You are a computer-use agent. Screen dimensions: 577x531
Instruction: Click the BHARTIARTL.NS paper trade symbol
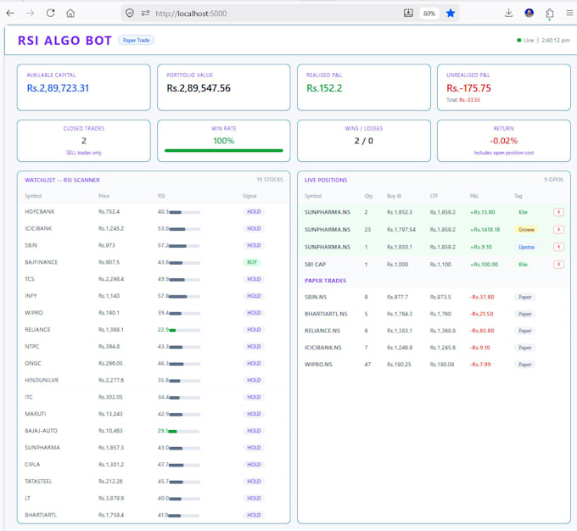pos(326,314)
